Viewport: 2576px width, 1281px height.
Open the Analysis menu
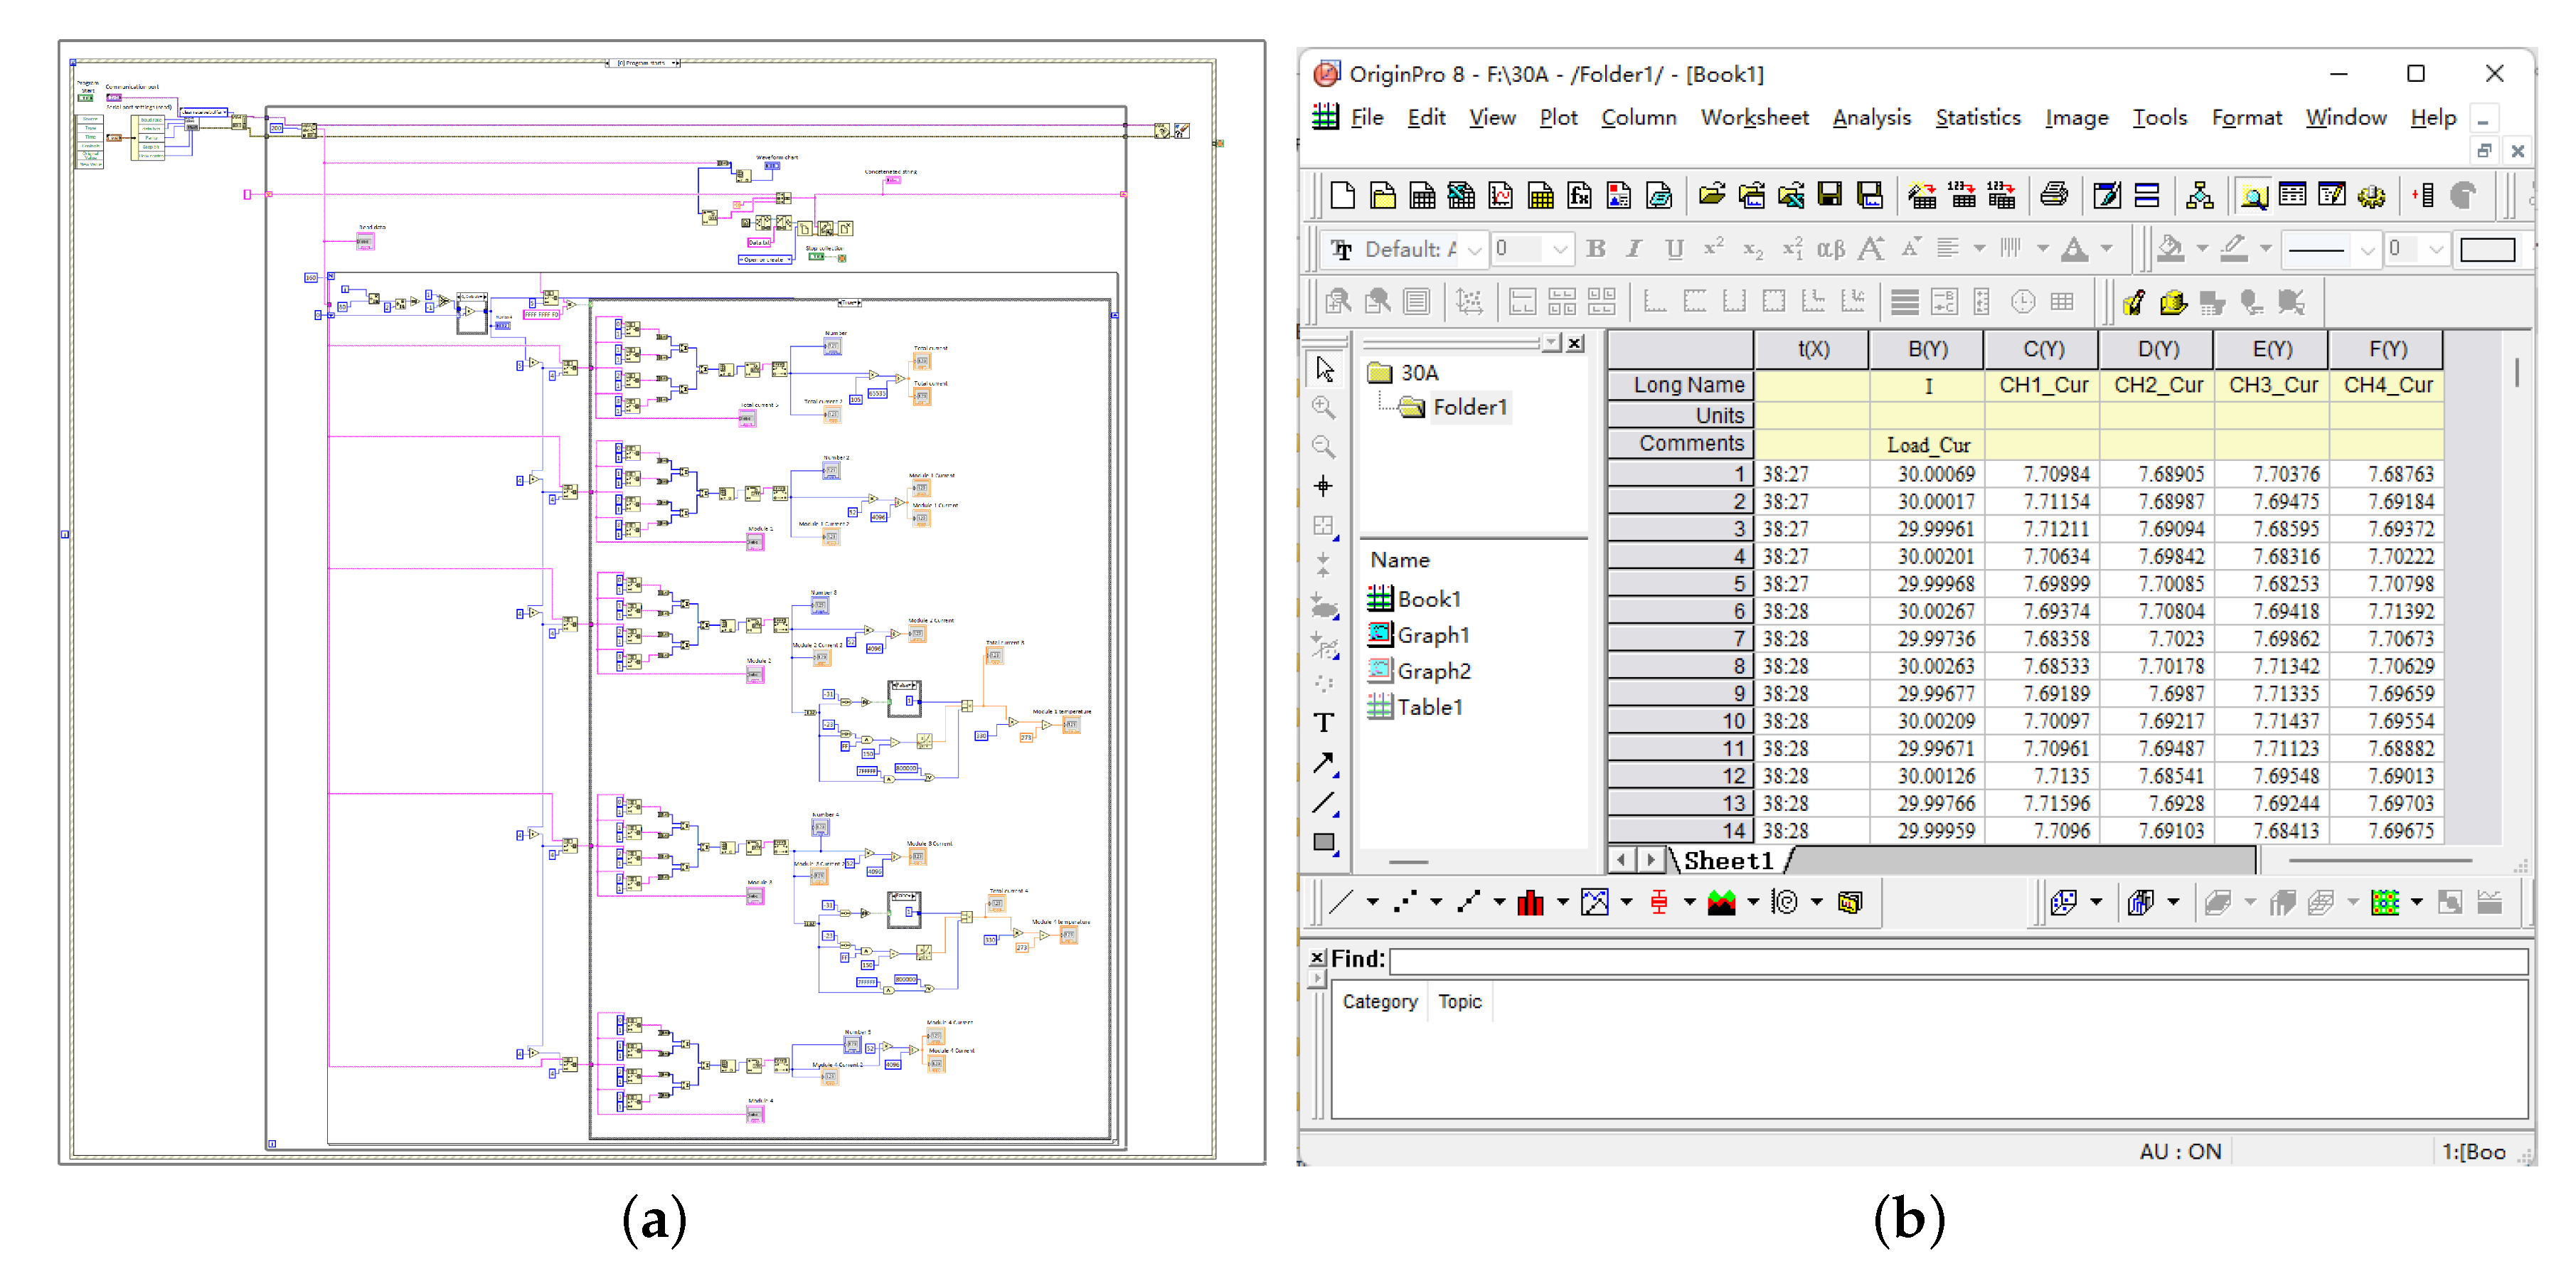tap(1871, 118)
